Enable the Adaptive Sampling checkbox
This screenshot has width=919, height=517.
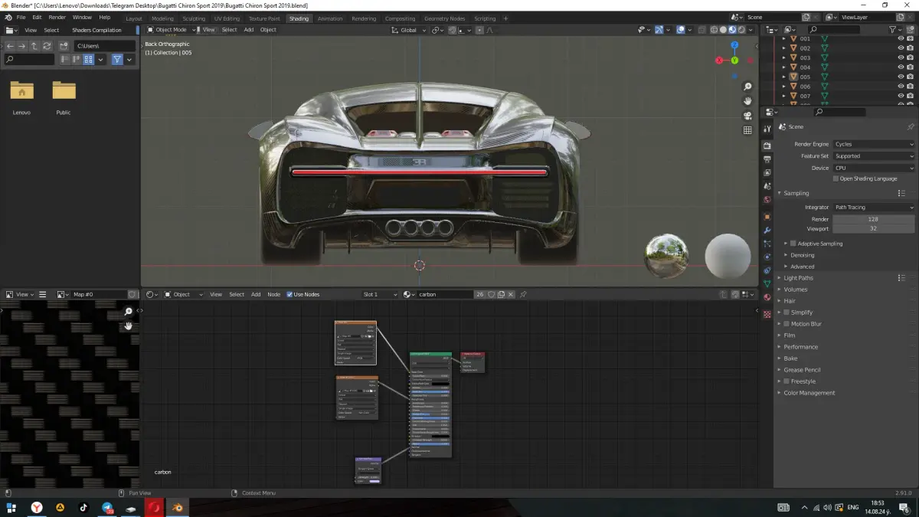tap(793, 244)
